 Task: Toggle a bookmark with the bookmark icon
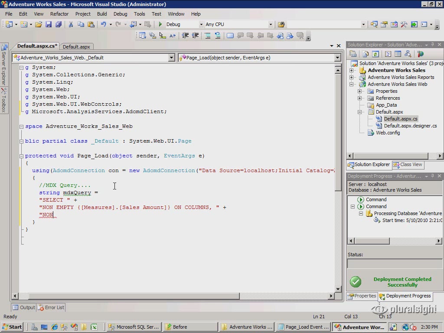230,36
